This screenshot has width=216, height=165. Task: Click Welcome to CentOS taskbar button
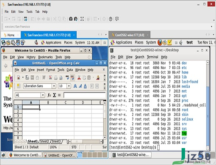tap(25, 155)
